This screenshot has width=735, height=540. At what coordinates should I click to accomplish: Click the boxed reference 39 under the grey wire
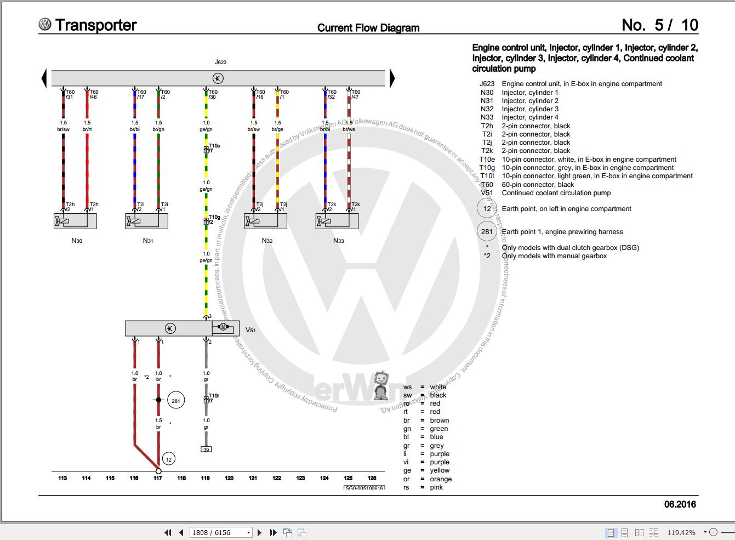tap(206, 450)
